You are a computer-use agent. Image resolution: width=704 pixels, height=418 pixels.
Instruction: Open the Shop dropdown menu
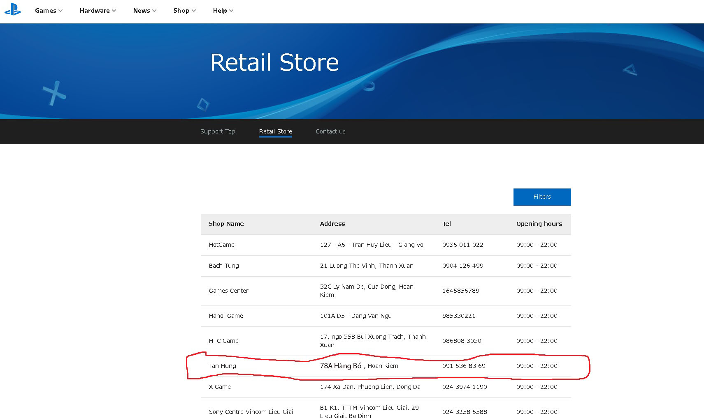(x=184, y=11)
